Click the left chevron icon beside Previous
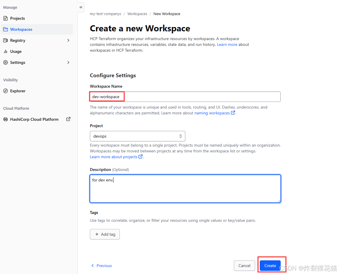The image size is (338, 274). click(x=93, y=266)
